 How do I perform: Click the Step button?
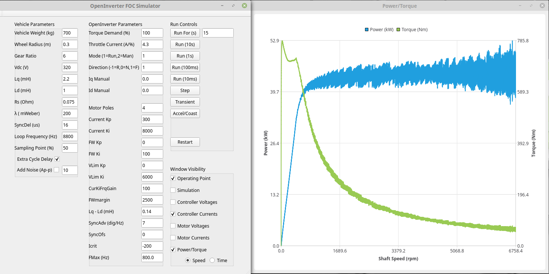click(185, 91)
